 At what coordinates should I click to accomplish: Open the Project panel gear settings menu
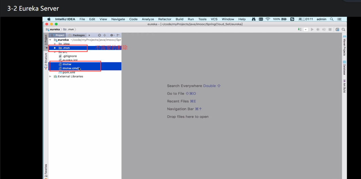coord(112,35)
